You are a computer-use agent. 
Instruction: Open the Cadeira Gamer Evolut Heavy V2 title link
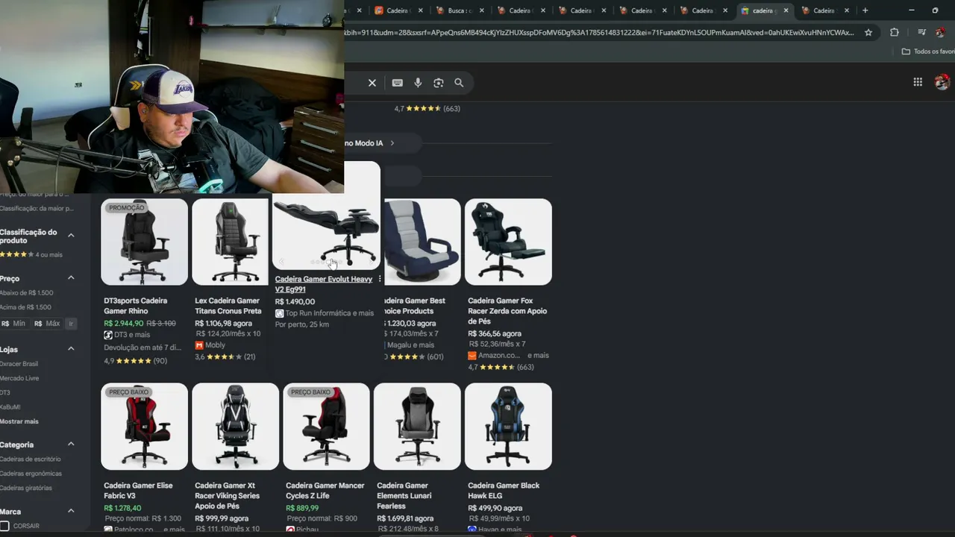click(x=323, y=284)
